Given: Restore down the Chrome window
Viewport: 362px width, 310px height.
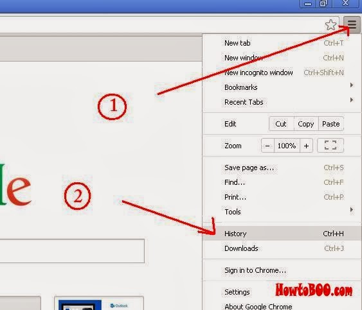Looking at the screenshot, I should (x=323, y=3).
